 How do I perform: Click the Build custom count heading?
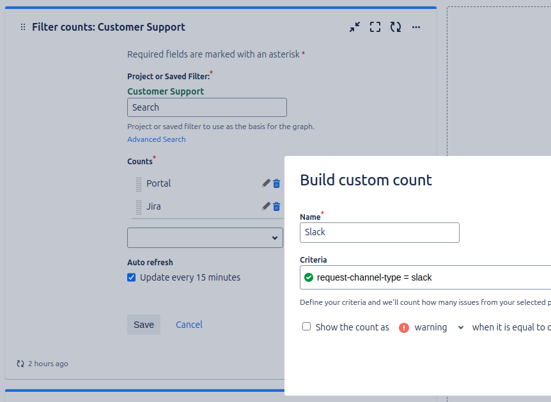(x=366, y=180)
